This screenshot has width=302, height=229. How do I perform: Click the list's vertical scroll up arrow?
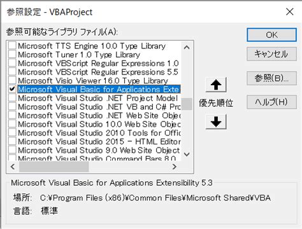pos(187,47)
